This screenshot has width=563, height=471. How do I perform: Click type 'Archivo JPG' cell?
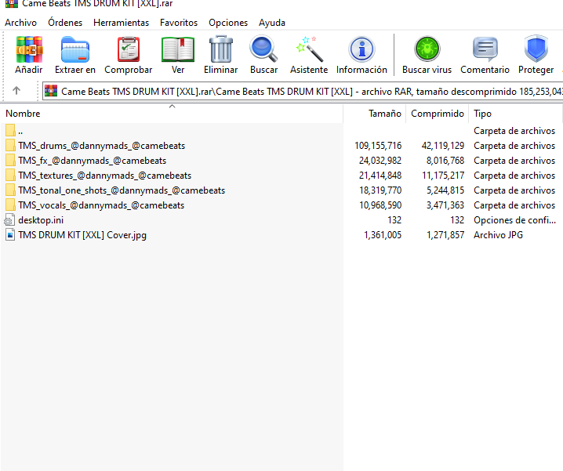[498, 235]
